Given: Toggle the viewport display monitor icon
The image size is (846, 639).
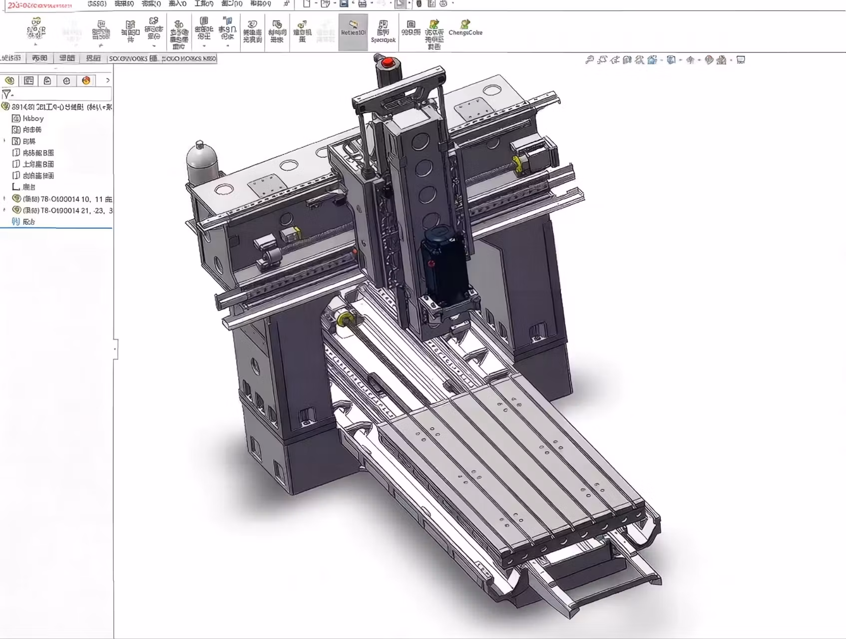Looking at the screenshot, I should pyautogui.click(x=741, y=60).
